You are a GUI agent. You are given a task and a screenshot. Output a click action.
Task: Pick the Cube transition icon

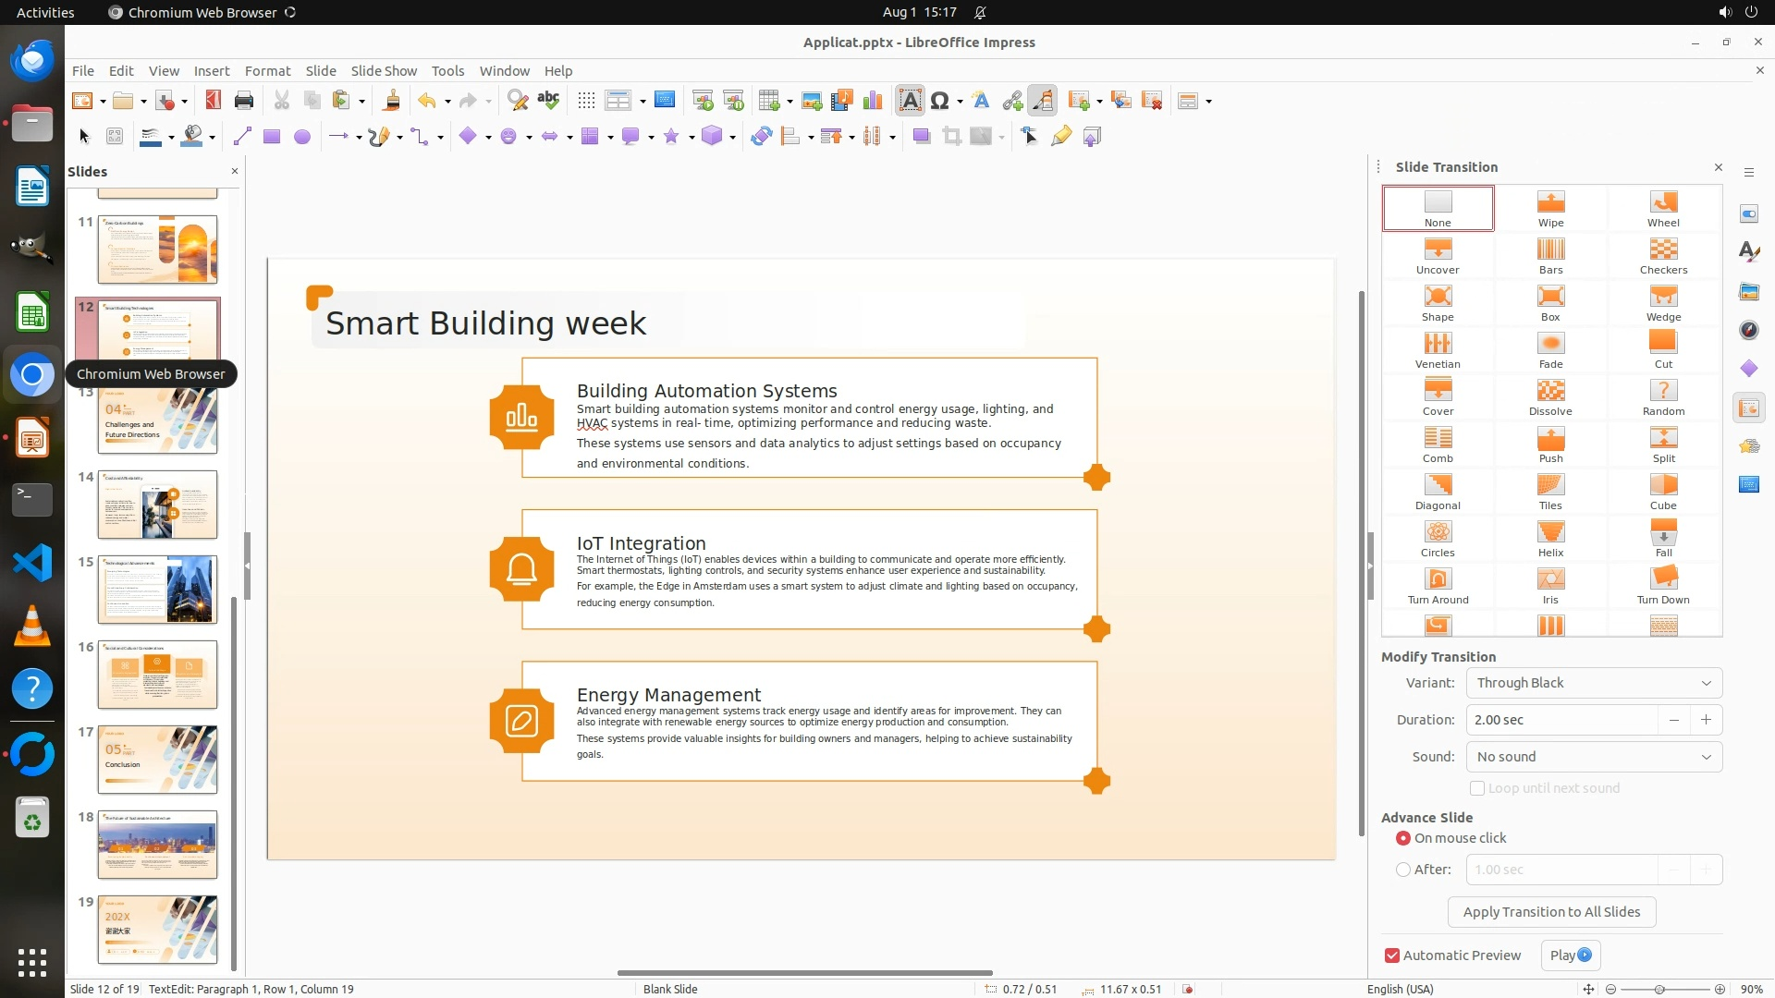pyautogui.click(x=1662, y=492)
